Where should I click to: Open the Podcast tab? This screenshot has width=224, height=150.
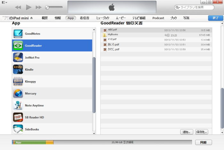click(x=158, y=18)
